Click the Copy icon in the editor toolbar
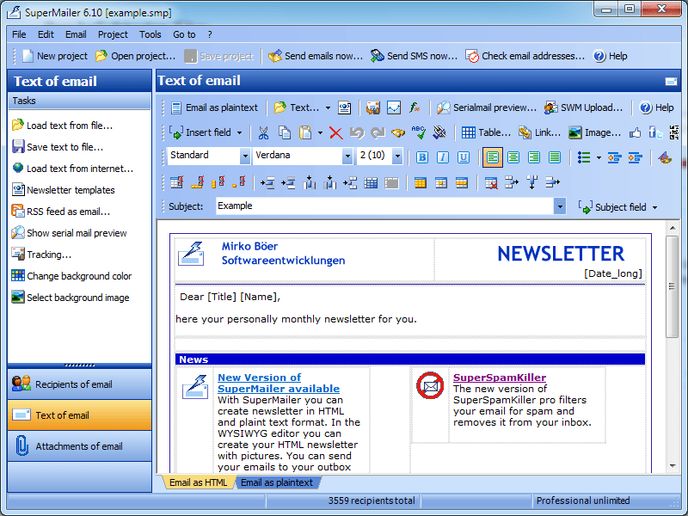This screenshot has width=688, height=516. (x=285, y=132)
